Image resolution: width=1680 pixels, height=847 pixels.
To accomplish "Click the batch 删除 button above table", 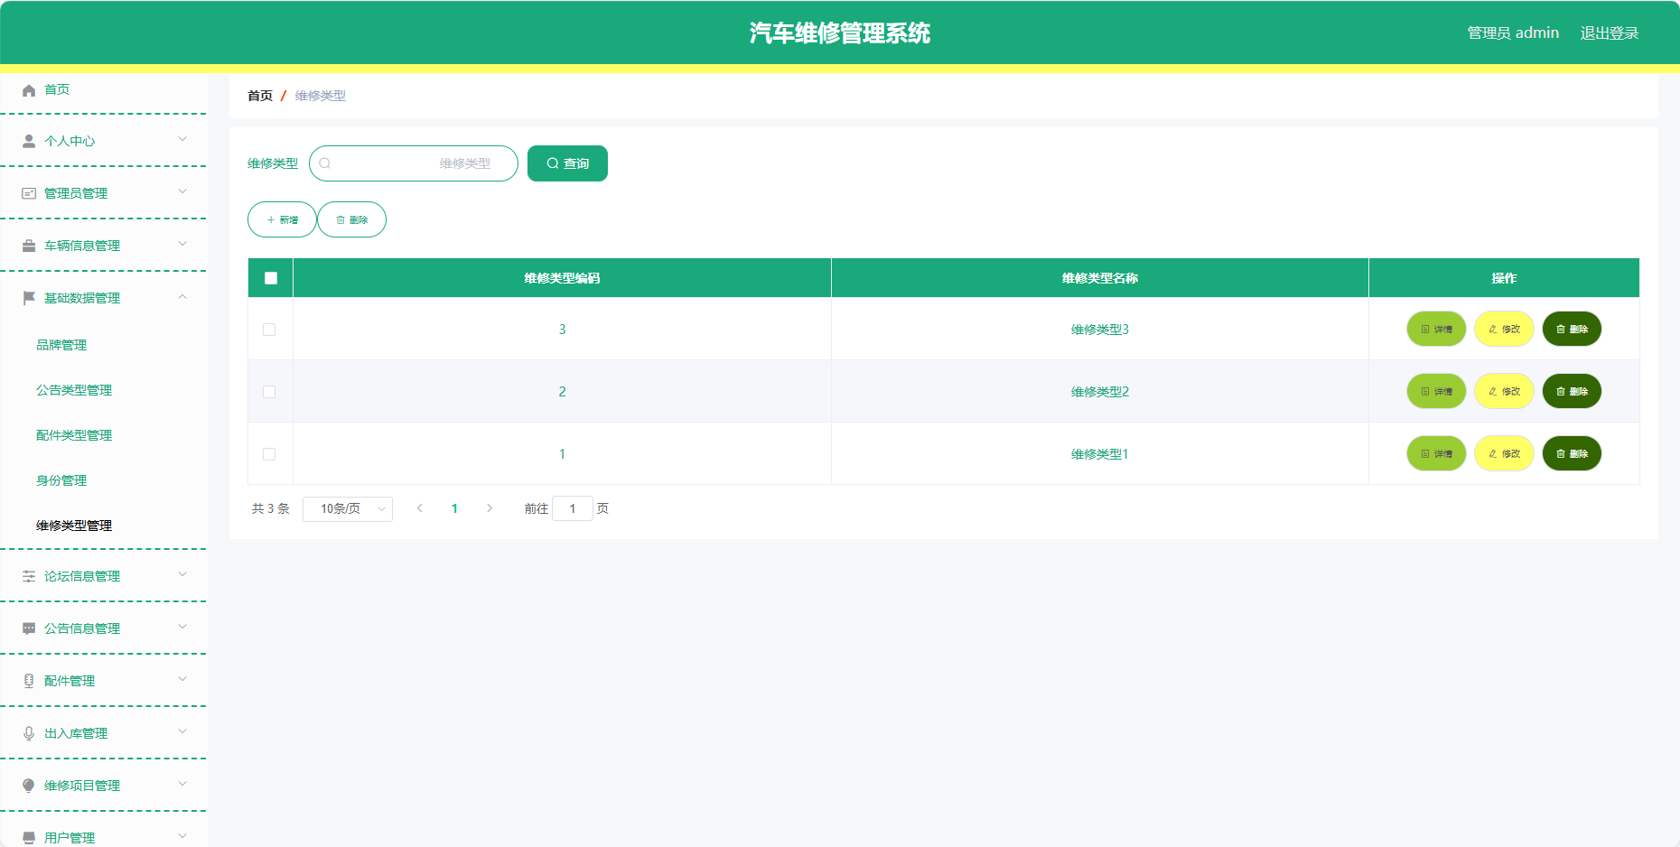I will 352,219.
